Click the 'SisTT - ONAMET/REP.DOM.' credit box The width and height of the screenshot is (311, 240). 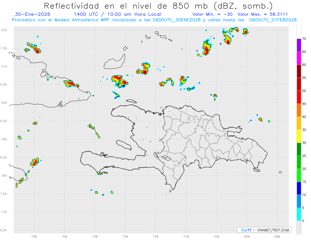point(264,230)
